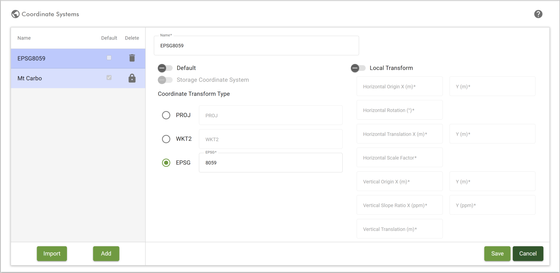Select the EPSG8059 list entry
This screenshot has height=273, width=560.
[x=54, y=58]
